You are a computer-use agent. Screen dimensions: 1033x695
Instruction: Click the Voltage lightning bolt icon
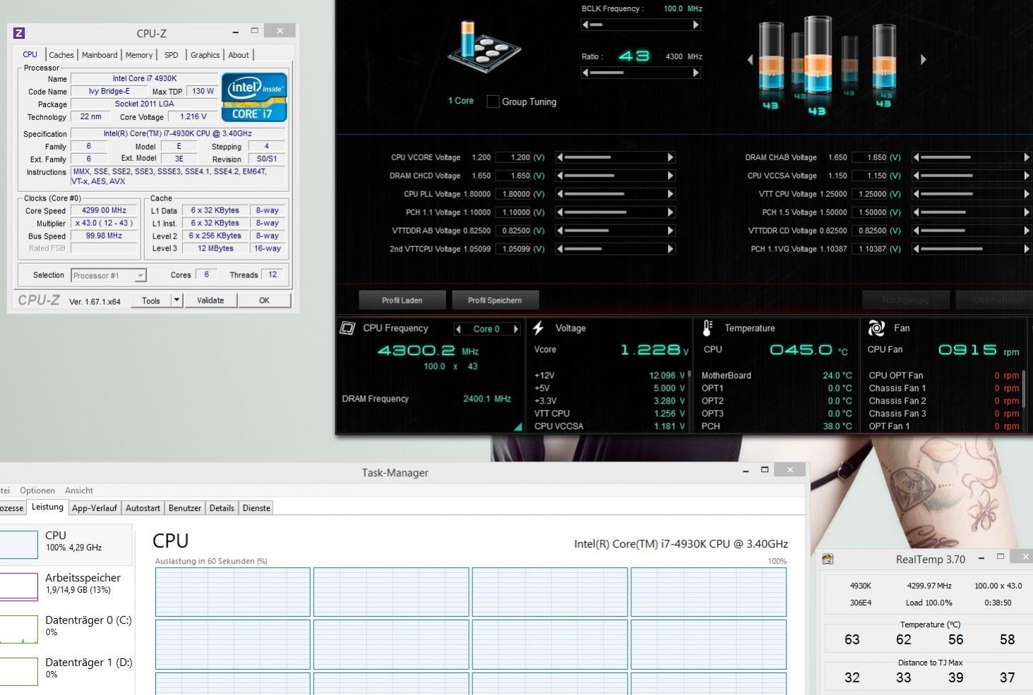pyautogui.click(x=539, y=328)
